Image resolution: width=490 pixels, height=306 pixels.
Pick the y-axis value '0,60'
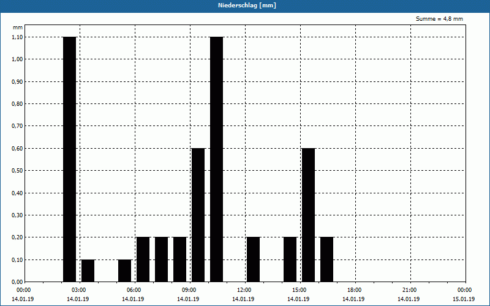[x=18, y=148]
